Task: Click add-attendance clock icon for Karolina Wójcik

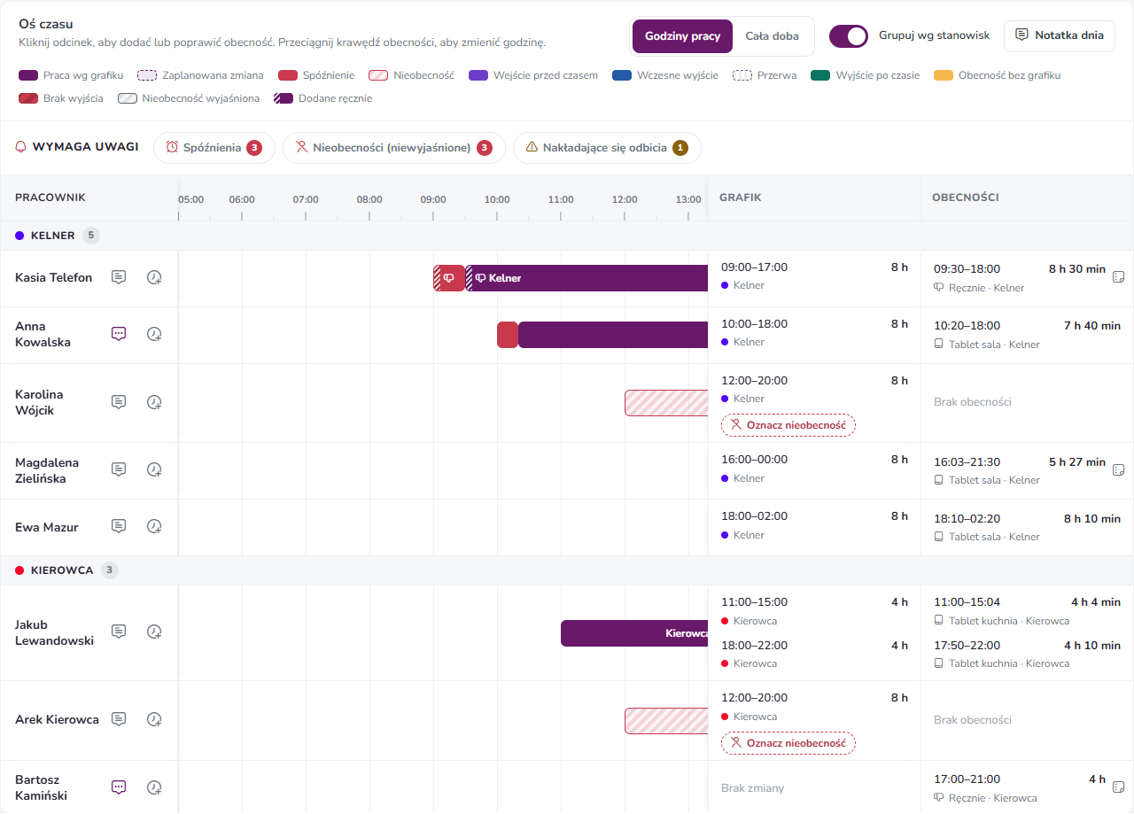Action: click(154, 402)
